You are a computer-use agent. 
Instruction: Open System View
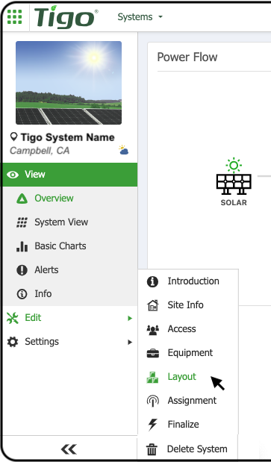coord(61,222)
